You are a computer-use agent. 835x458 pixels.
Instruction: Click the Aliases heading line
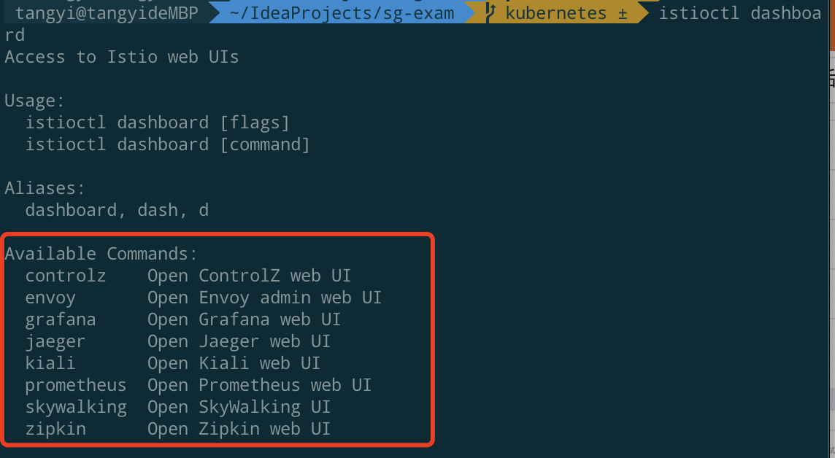click(x=45, y=187)
